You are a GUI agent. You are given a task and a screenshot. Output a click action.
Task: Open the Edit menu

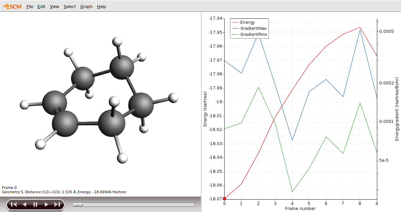click(42, 7)
